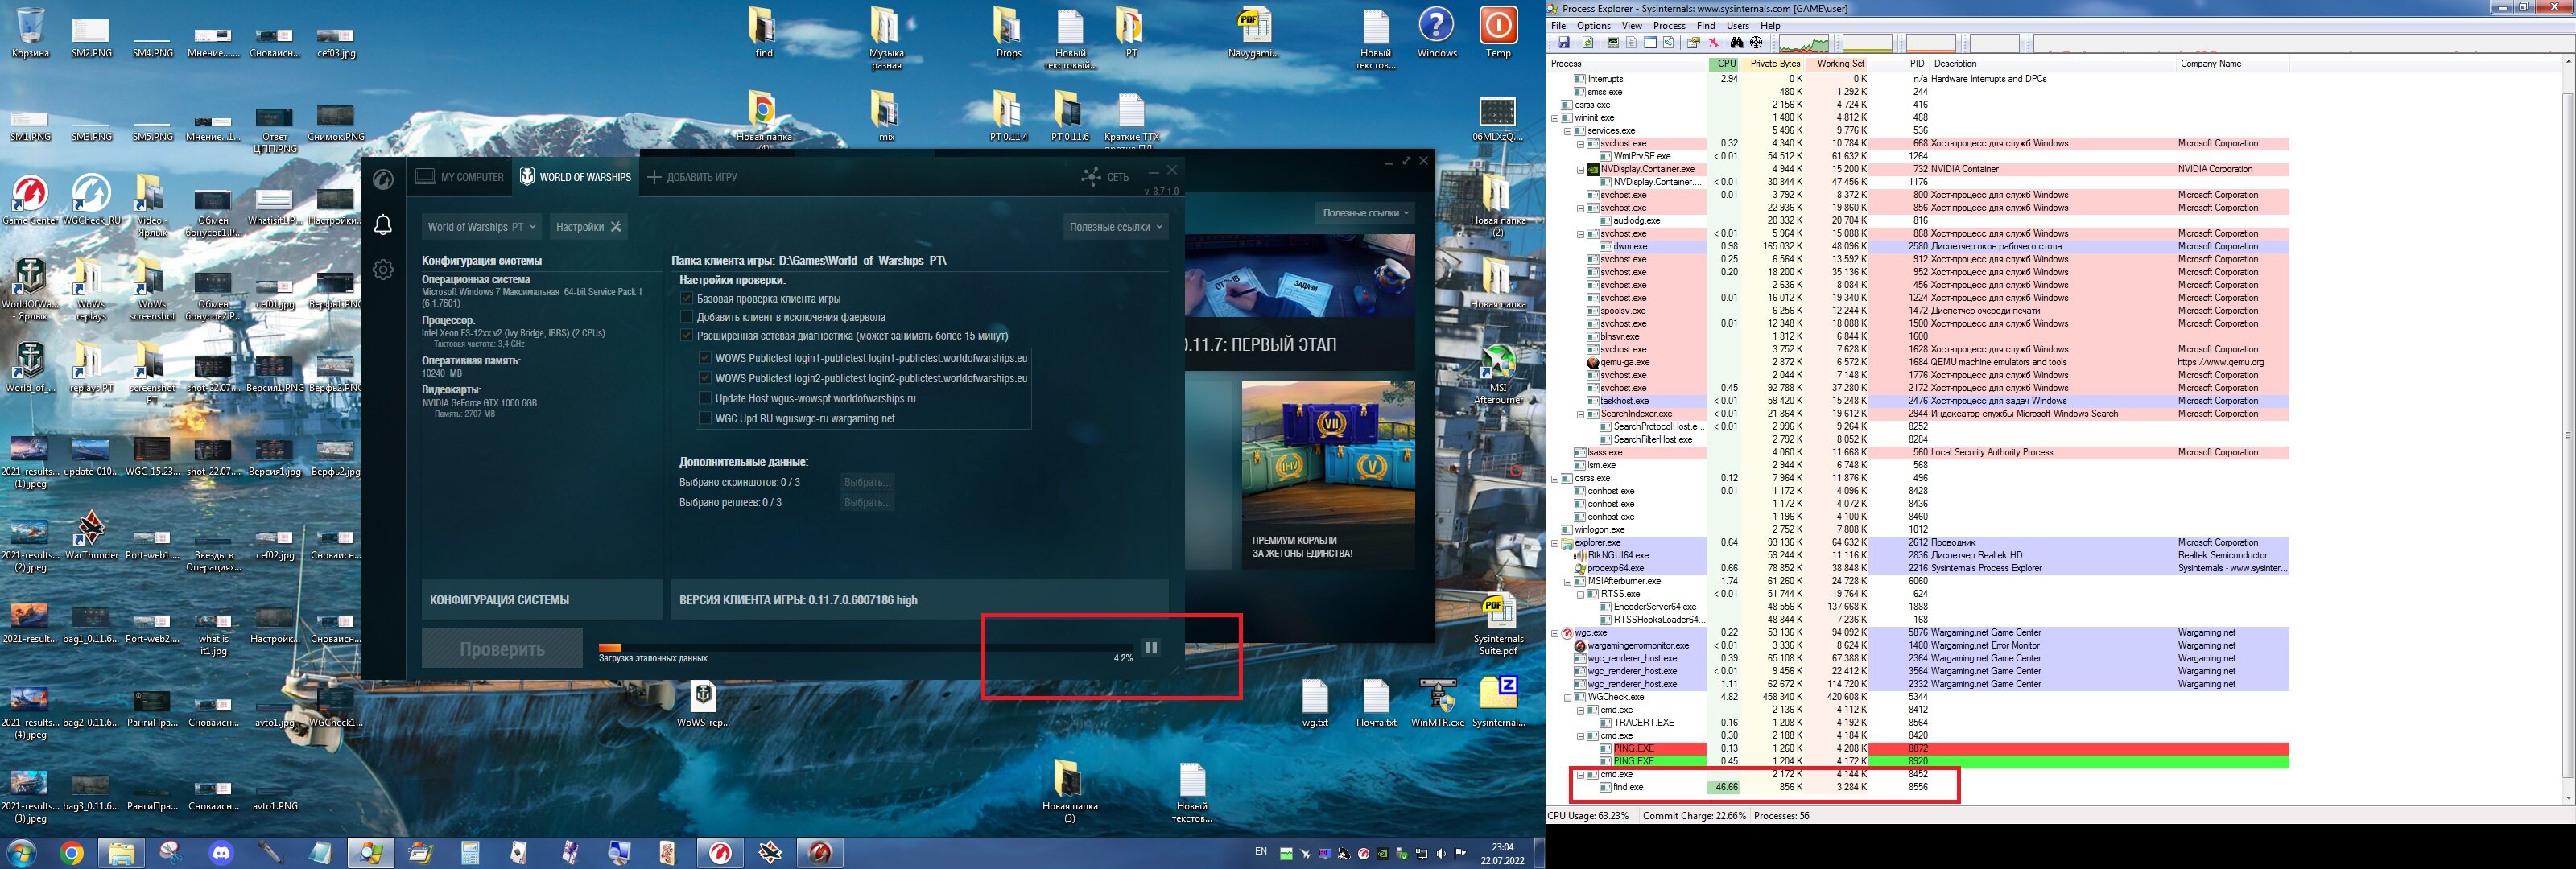Click the check progress bar

(x=866, y=648)
